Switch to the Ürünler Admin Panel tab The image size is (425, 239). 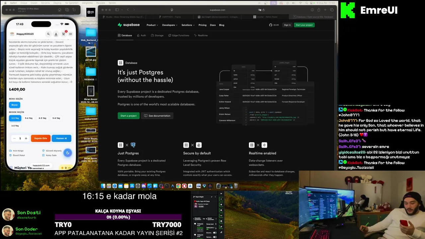click(265, 17)
